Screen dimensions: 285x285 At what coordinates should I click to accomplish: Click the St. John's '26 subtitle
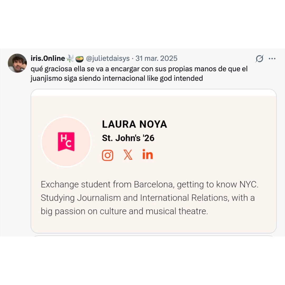[128, 138]
